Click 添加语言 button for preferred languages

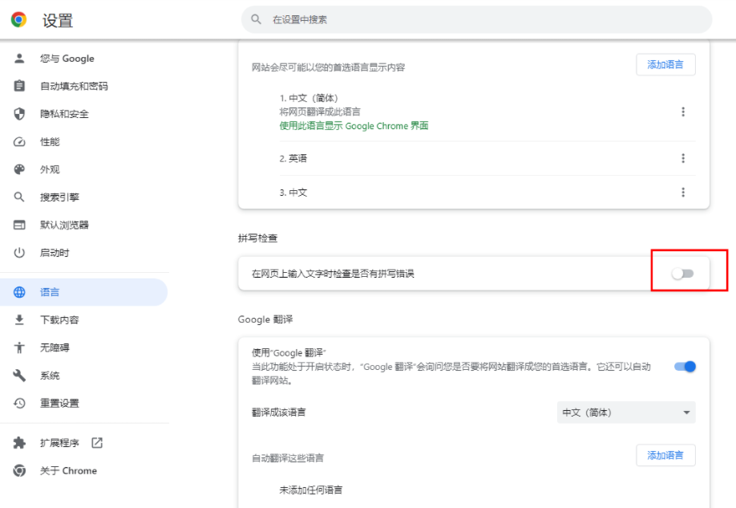[x=665, y=64]
